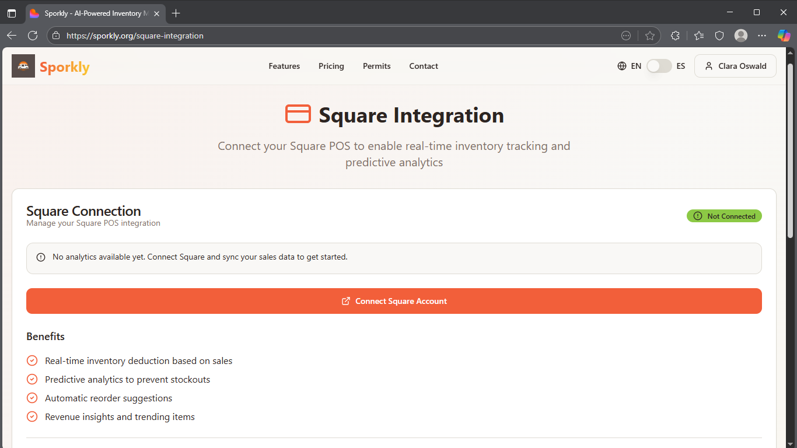This screenshot has height=448, width=797.
Task: Click the Connect Square Account button
Action: (394, 301)
